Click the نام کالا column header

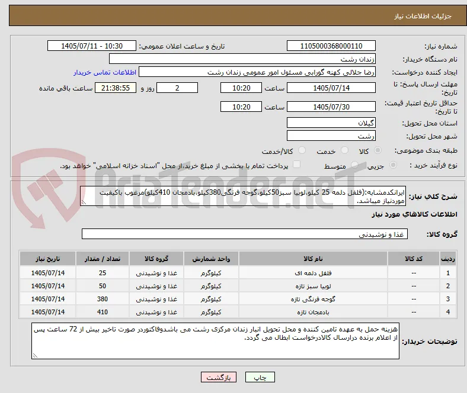(313, 259)
